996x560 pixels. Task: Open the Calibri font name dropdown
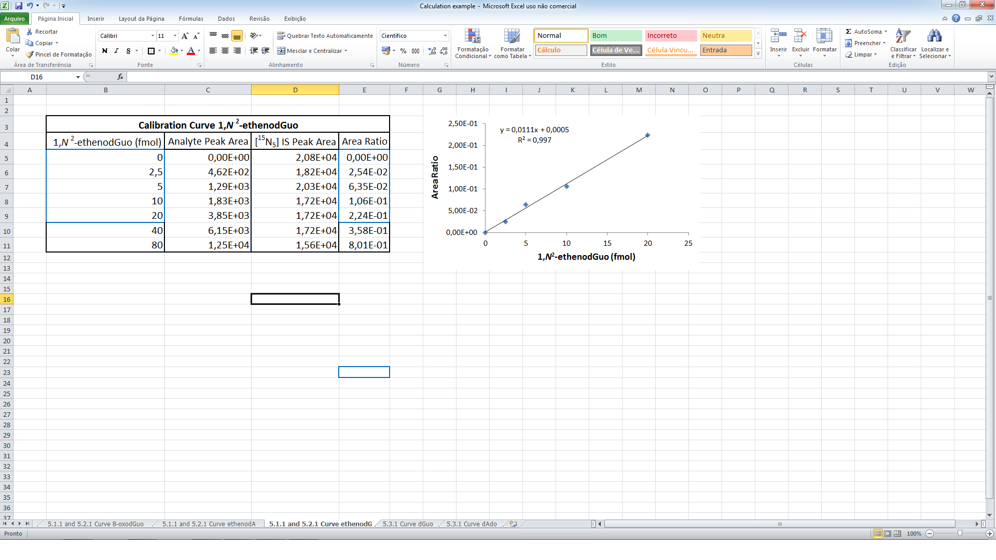(x=153, y=36)
